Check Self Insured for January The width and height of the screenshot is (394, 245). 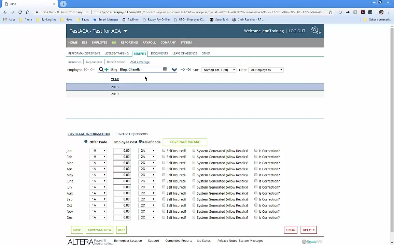(164, 150)
